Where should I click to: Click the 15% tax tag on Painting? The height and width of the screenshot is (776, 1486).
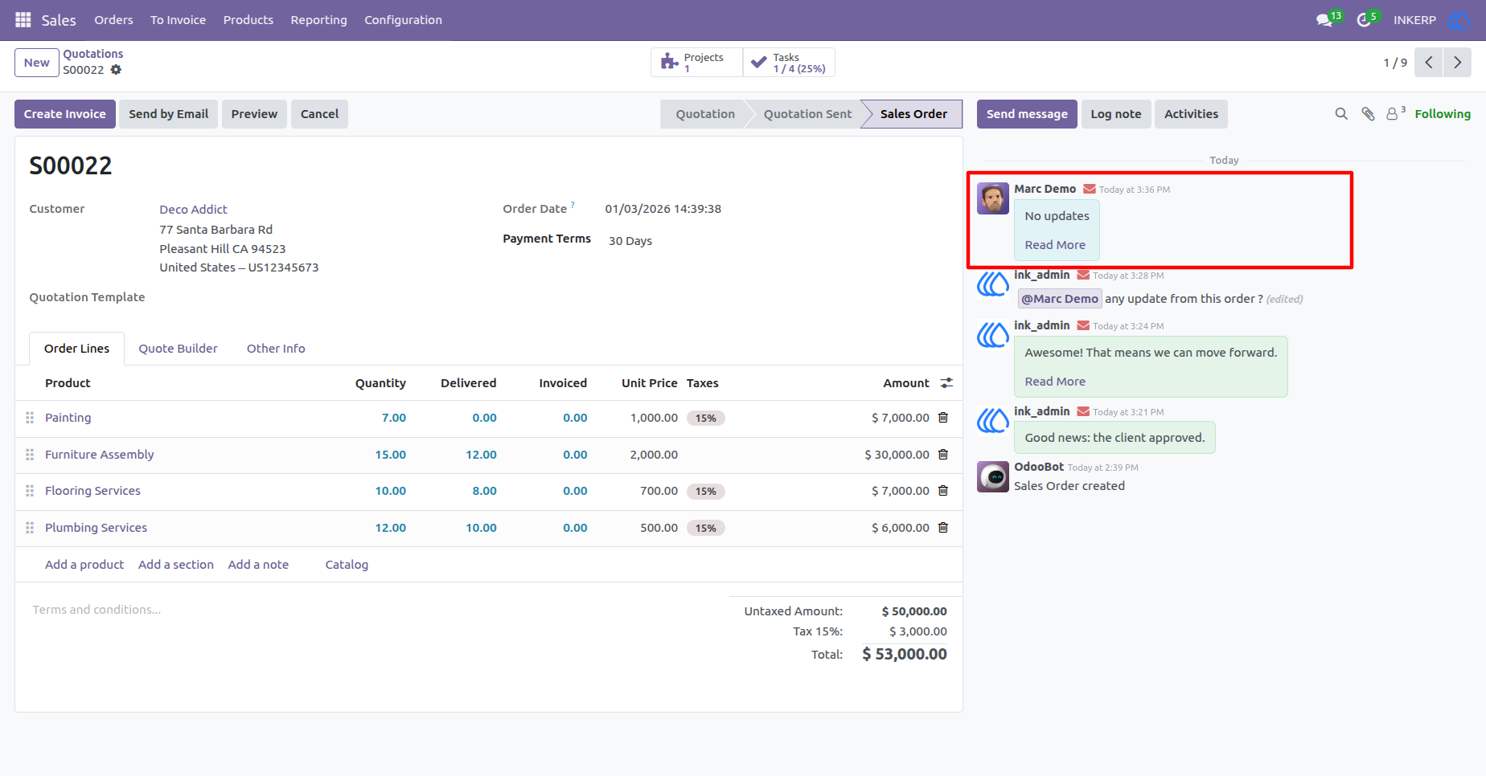click(x=706, y=418)
